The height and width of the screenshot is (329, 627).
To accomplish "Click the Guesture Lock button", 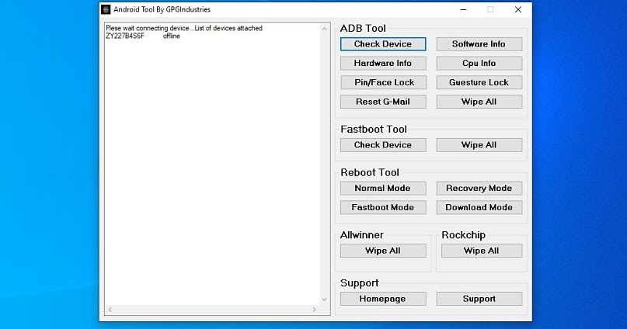I will (479, 82).
